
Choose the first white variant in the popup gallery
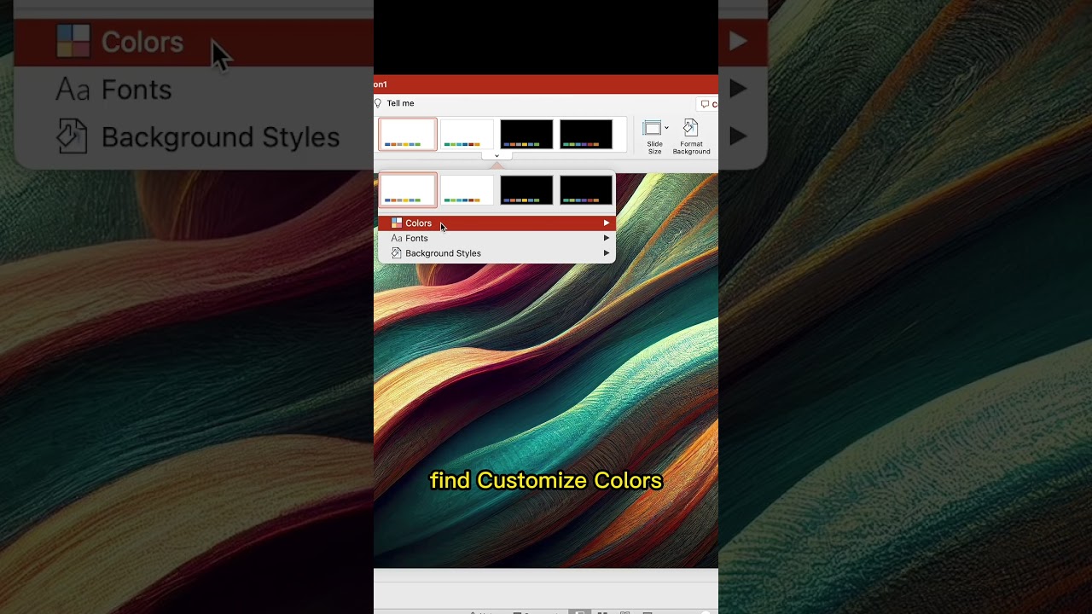408,190
